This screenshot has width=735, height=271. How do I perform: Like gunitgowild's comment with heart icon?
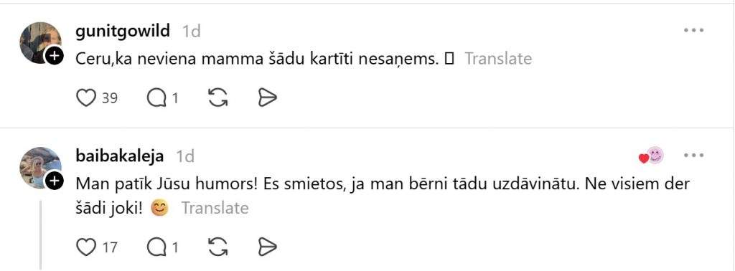point(86,98)
